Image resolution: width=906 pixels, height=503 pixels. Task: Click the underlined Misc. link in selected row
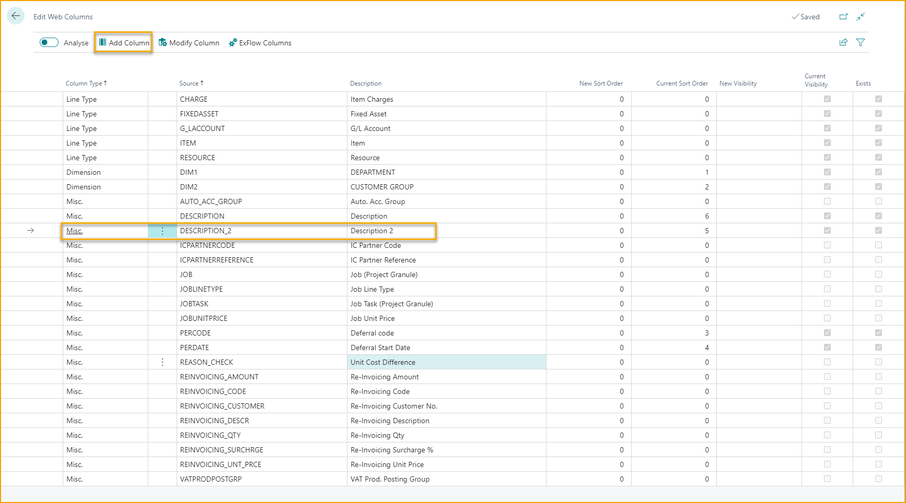[x=75, y=231]
